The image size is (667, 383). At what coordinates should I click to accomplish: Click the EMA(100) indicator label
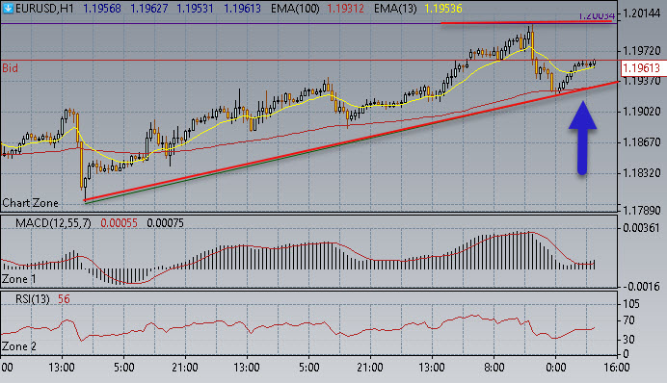[x=295, y=9]
